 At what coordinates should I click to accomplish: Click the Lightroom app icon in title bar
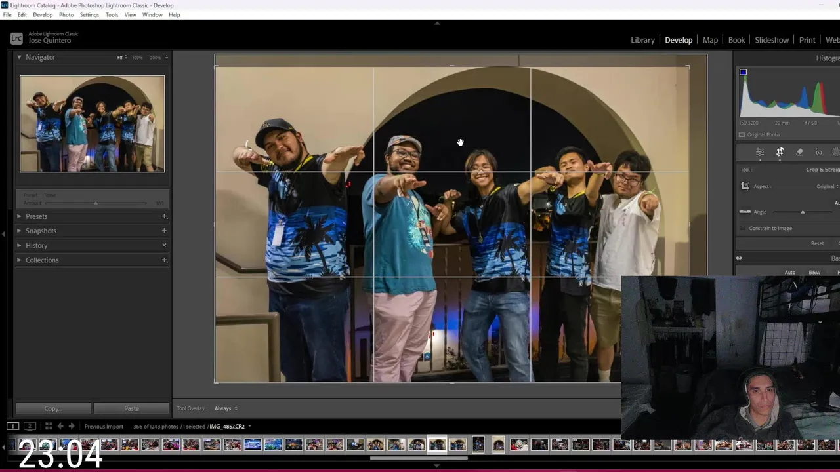point(5,5)
